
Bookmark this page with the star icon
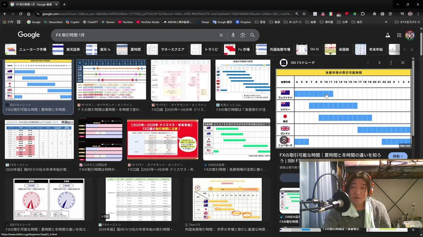(304, 14)
